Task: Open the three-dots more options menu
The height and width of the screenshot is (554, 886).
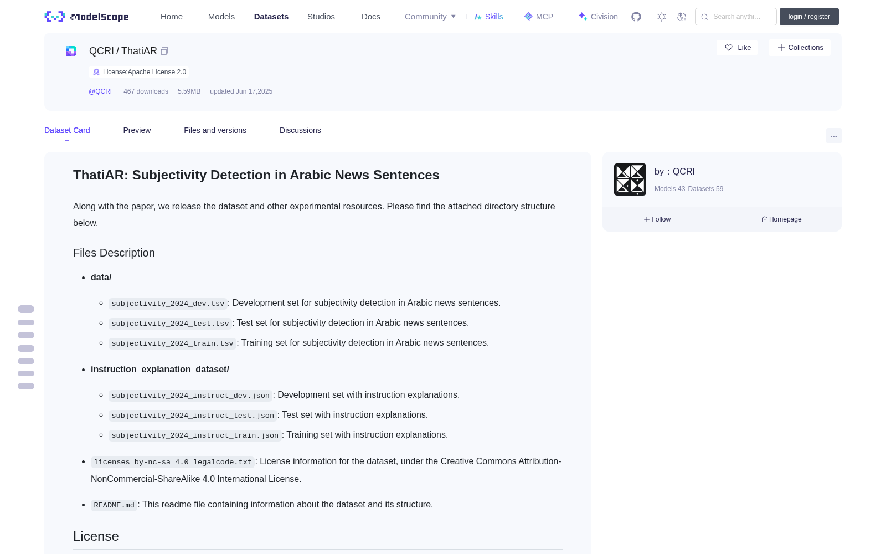Action: (x=834, y=136)
